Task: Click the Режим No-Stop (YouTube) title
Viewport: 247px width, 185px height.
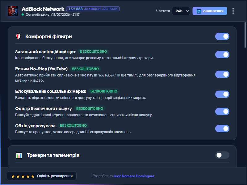Action: click(41, 69)
